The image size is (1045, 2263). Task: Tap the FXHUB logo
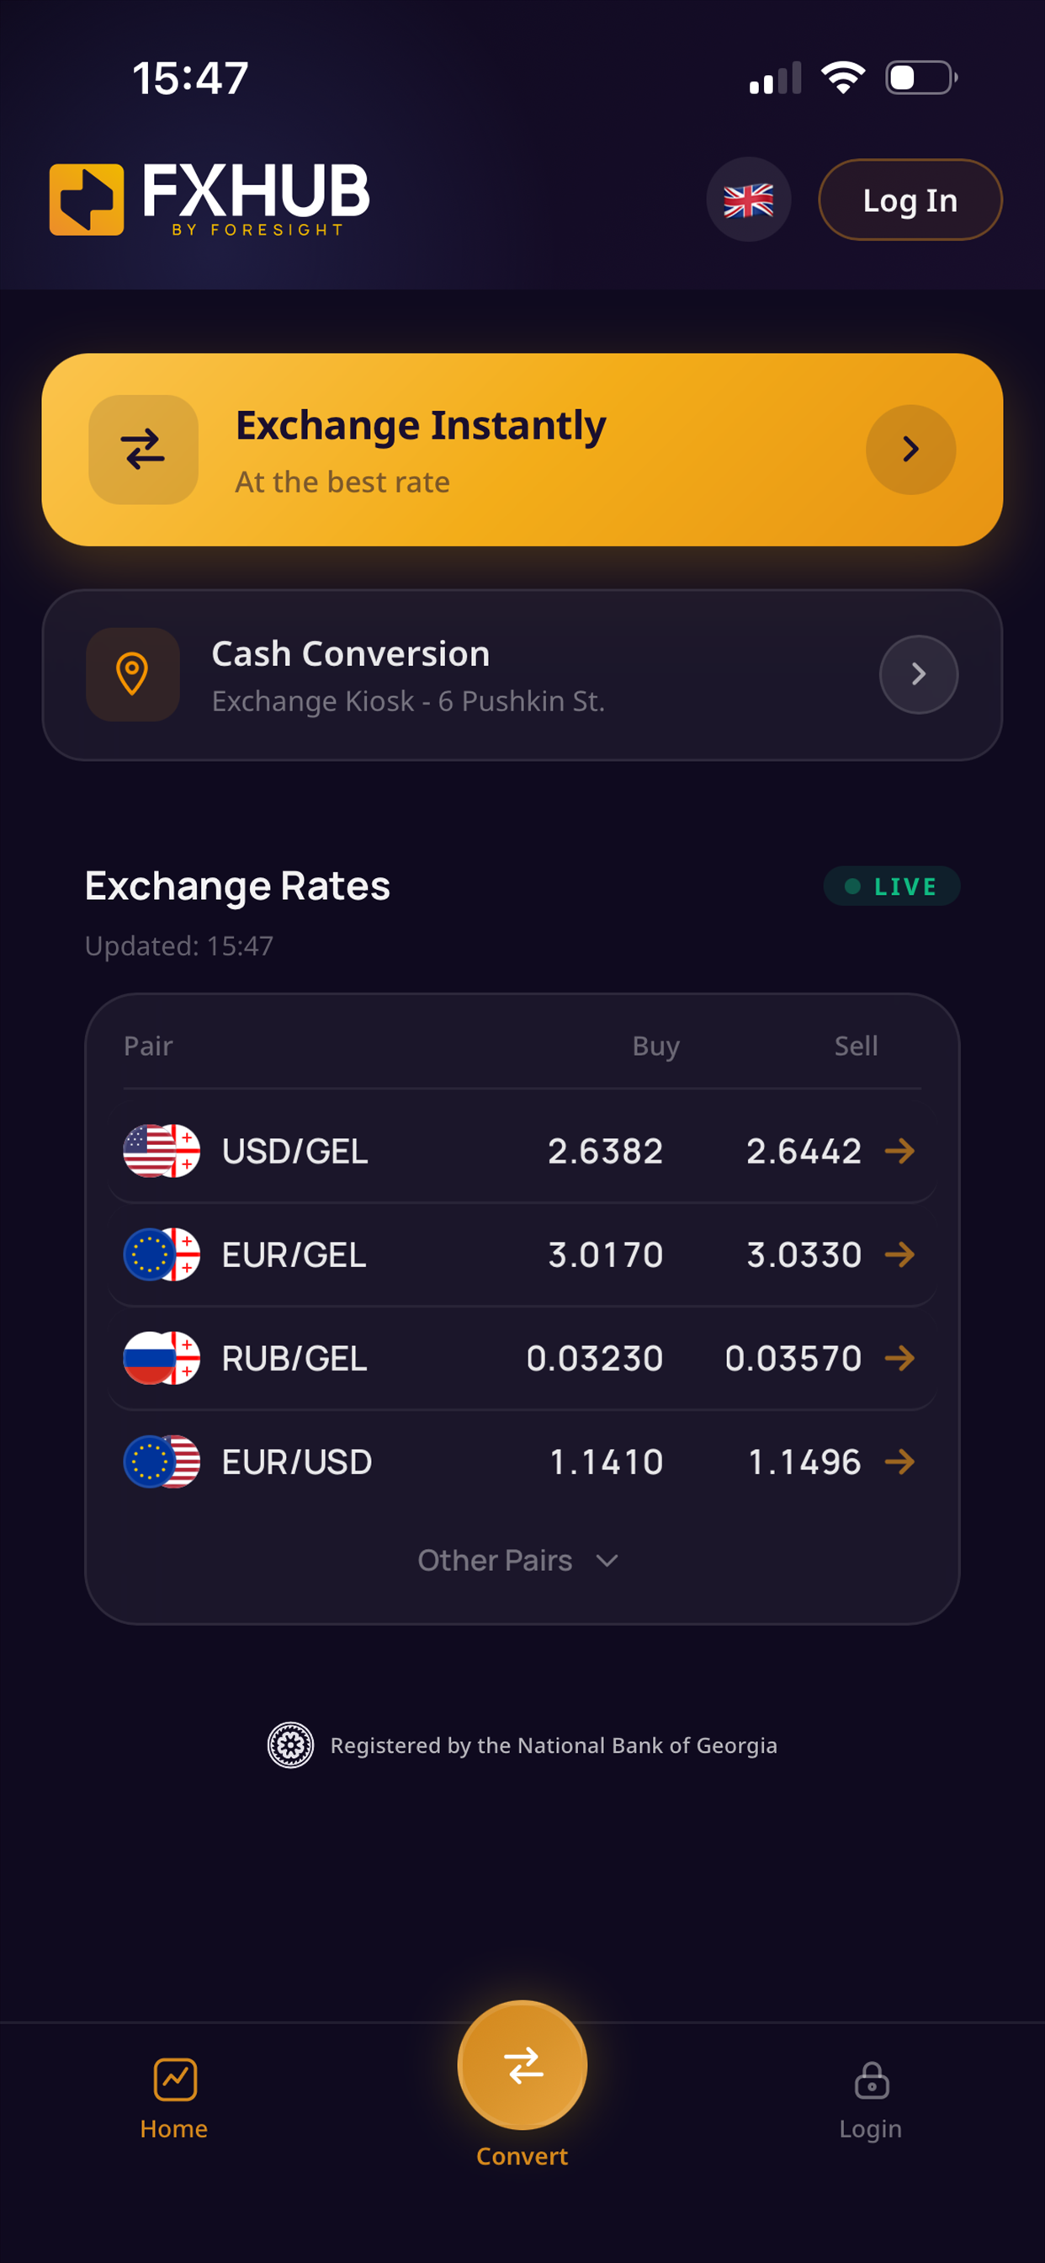[209, 200]
